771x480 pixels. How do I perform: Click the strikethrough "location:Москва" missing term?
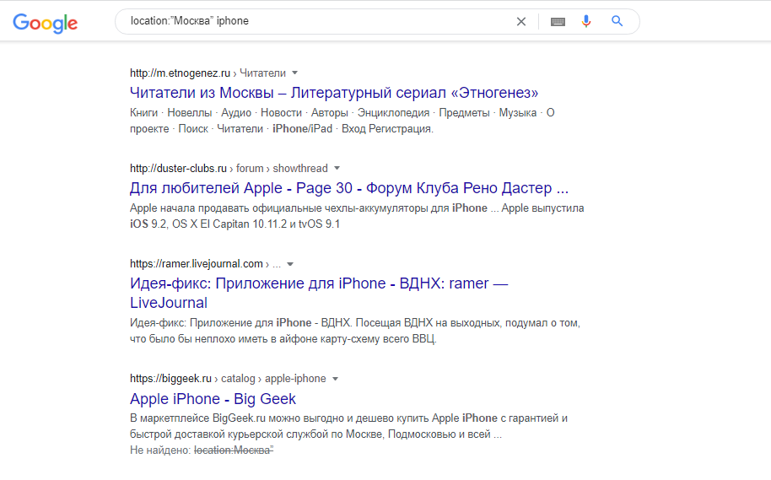(x=234, y=450)
